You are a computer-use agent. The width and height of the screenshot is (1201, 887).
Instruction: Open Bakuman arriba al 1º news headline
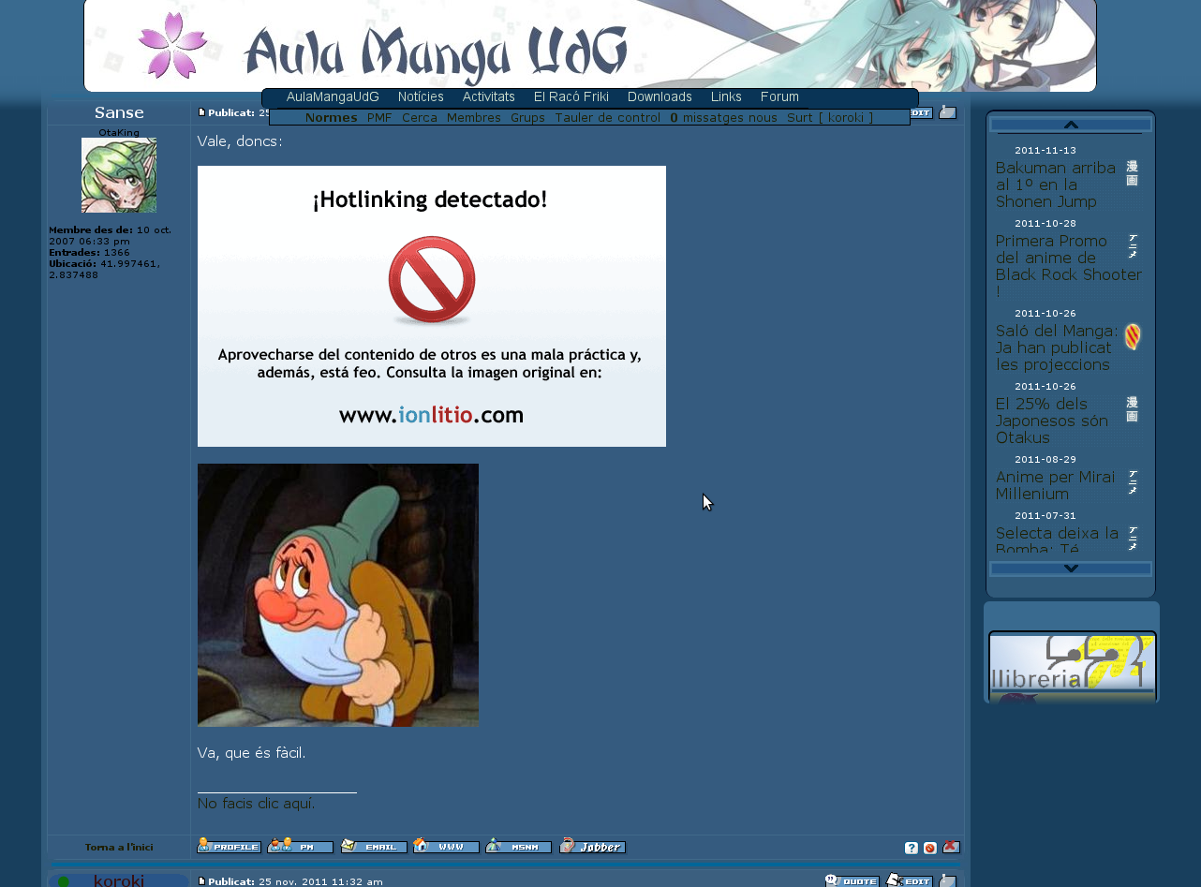pos(1056,185)
